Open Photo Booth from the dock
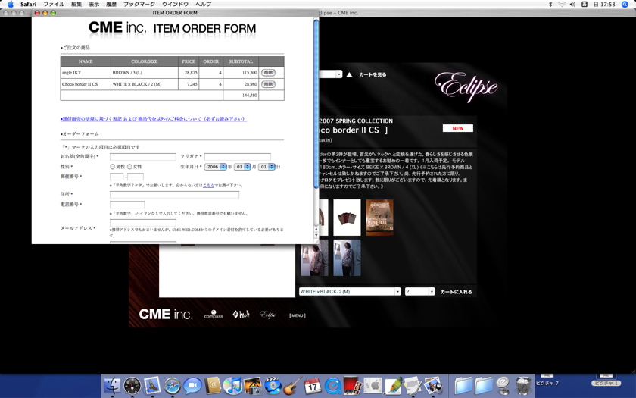This screenshot has height=398, width=636. coord(353,385)
